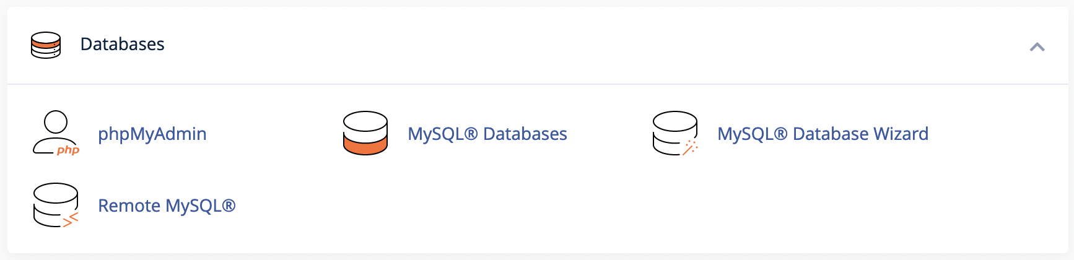
Task: Click the Databases section header icon
Action: pyautogui.click(x=46, y=45)
